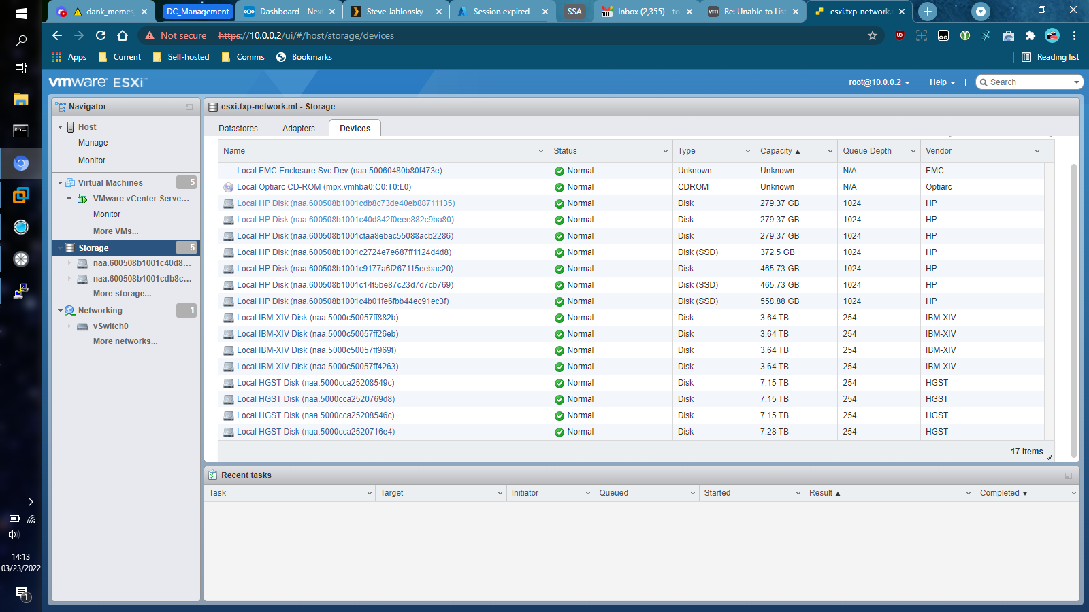Click the Recent tasks checklist icon

click(213, 475)
